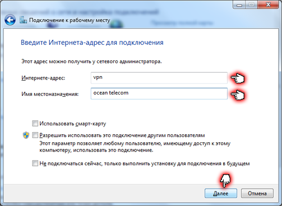Viewport: 282px width, 206px height.
Task: Focus the Имя местоназначения input field
Action: click(159, 93)
